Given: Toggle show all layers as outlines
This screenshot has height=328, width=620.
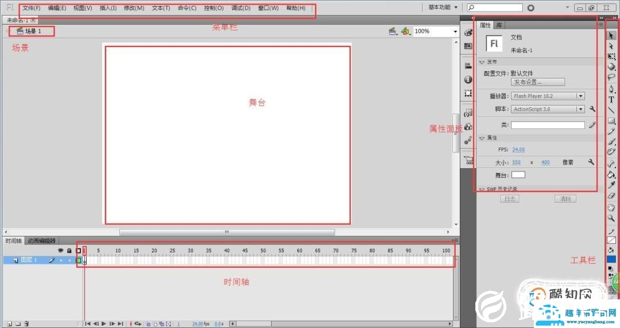Looking at the screenshot, I should tap(78, 251).
